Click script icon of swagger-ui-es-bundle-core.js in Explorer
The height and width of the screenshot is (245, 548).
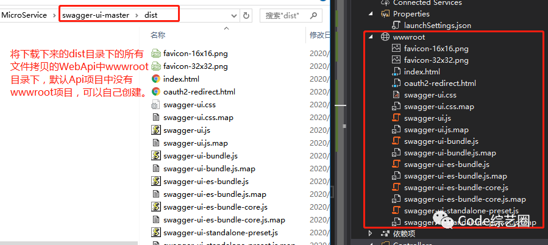pos(156,207)
